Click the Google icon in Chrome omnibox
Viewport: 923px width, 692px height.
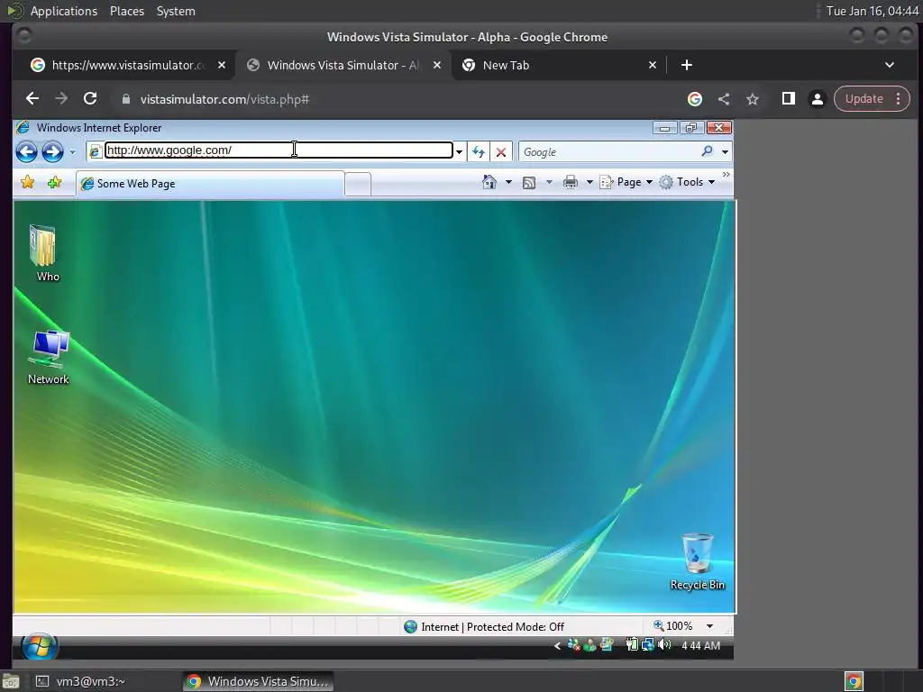pos(695,99)
